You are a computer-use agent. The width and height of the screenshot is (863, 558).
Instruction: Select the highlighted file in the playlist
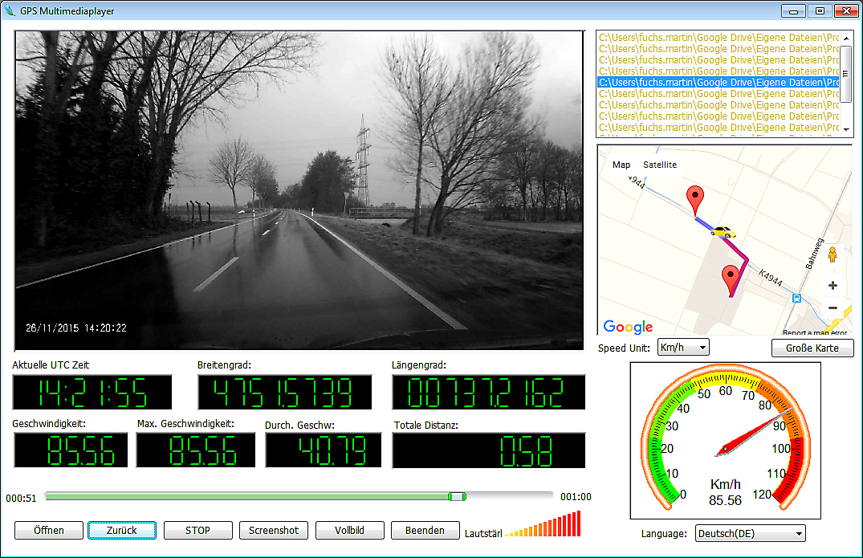(x=718, y=82)
